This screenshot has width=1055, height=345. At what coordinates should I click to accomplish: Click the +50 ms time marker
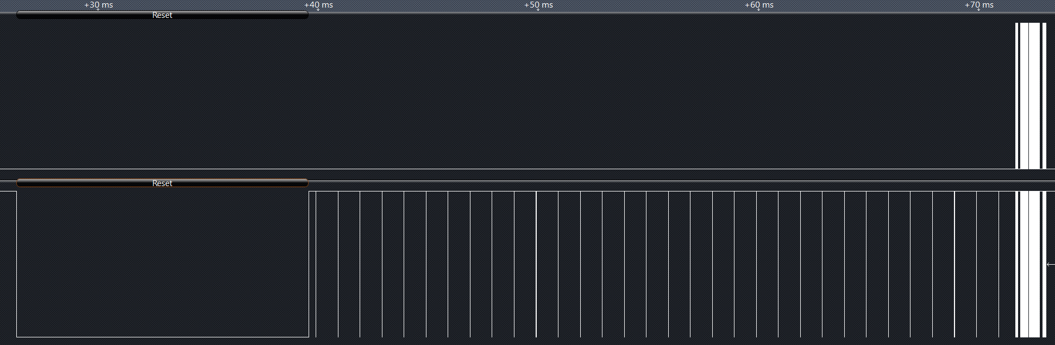pos(538,5)
